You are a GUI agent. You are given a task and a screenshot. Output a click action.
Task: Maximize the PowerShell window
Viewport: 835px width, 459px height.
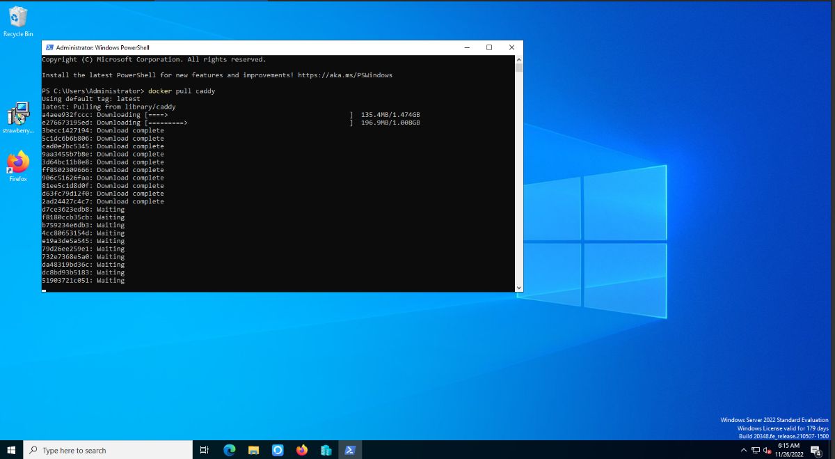coord(489,47)
